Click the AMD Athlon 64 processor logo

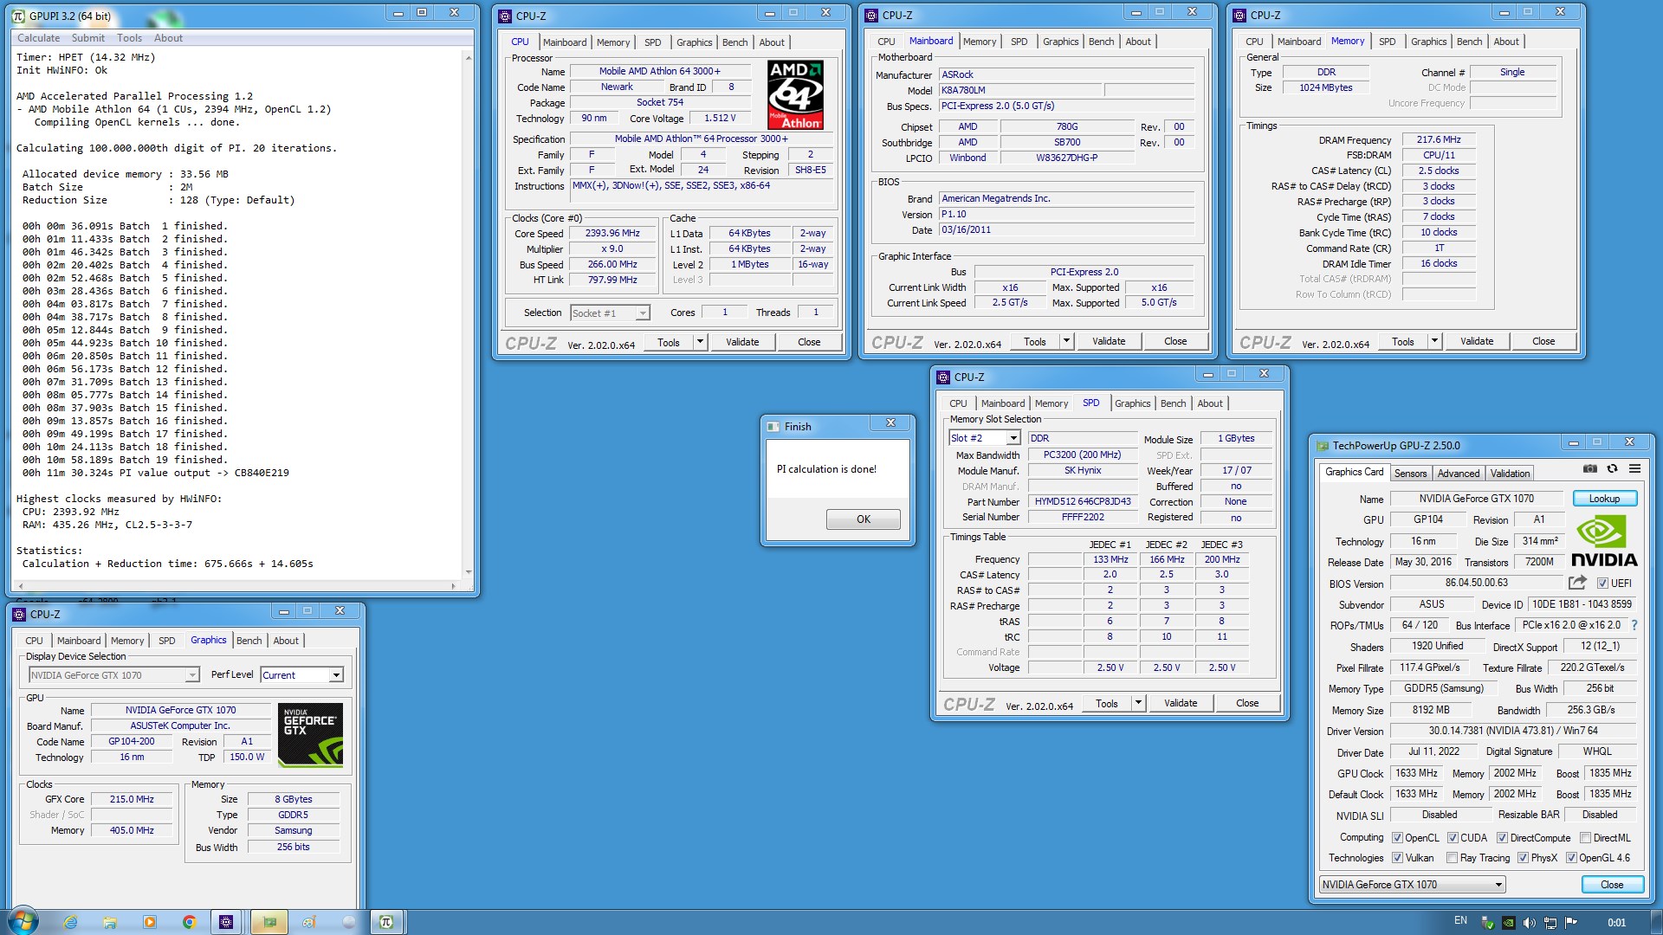click(x=795, y=94)
